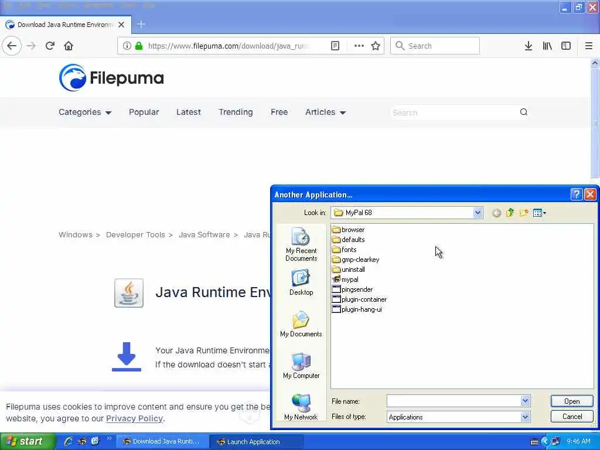Image resolution: width=600 pixels, height=450 pixels.
Task: Close the Download Java Runtime tab
Action: [x=121, y=25]
